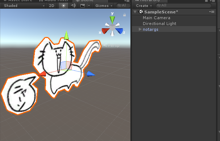Click the green Y move handle arrow
The height and width of the screenshot is (141, 220).
tap(66, 35)
